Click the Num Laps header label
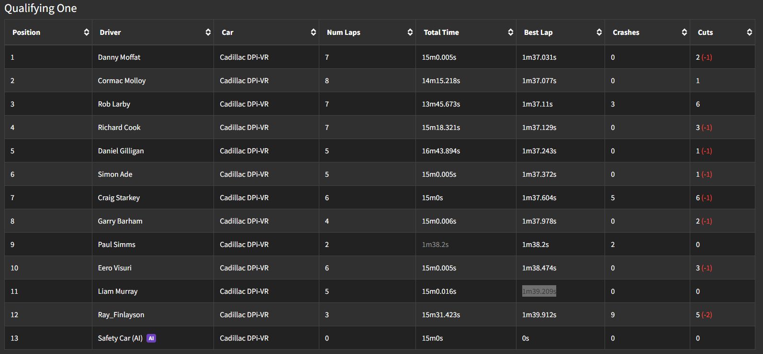 (344, 32)
